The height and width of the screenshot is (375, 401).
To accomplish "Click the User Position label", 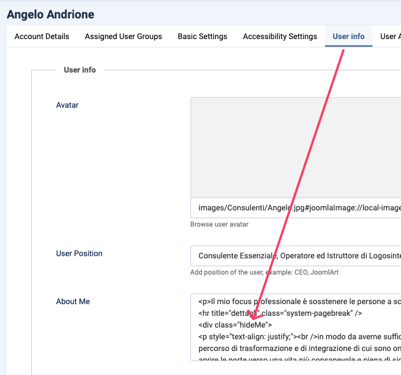I will click(x=79, y=253).
